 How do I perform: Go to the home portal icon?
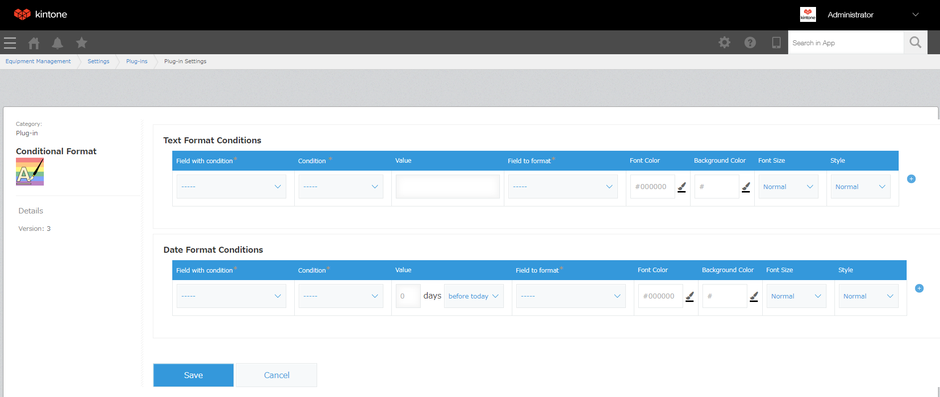tap(34, 43)
